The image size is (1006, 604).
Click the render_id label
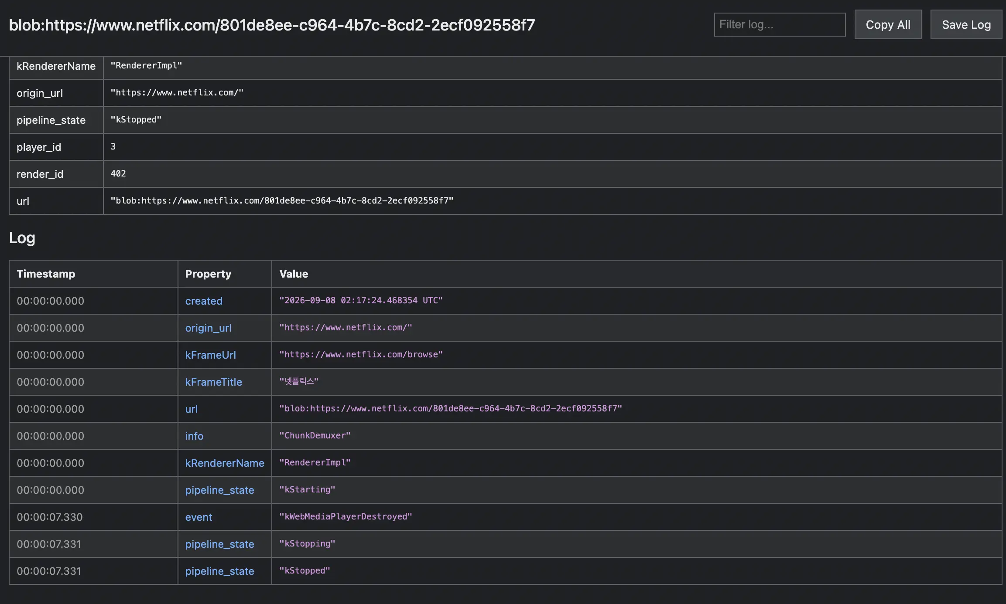40,174
